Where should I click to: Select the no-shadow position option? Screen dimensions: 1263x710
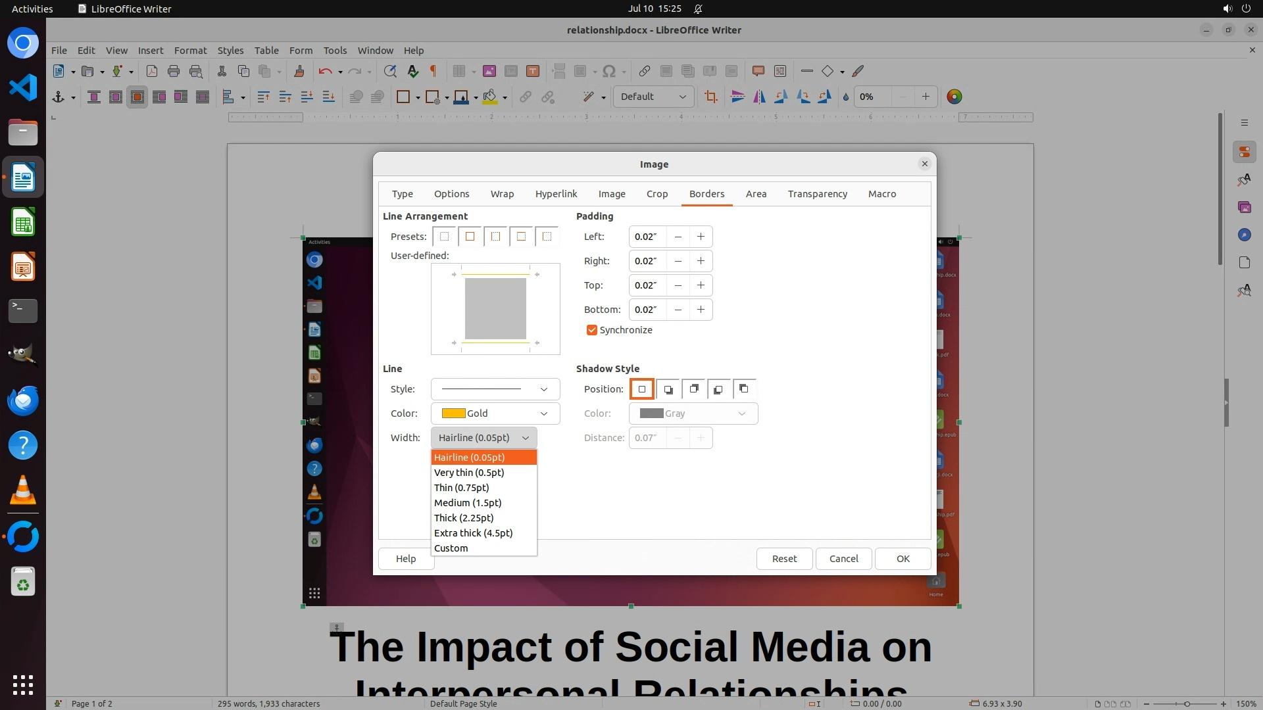pyautogui.click(x=642, y=389)
